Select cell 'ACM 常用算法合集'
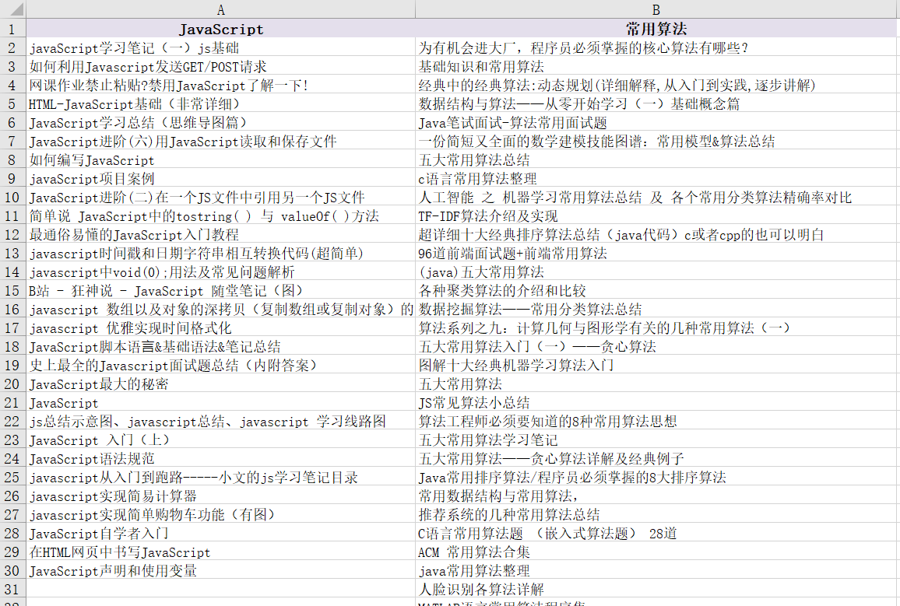The width and height of the screenshot is (900, 606). point(656,552)
